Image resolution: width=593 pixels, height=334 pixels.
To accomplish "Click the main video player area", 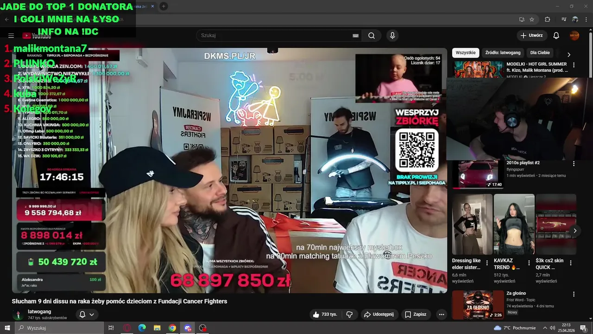I will coord(230,170).
